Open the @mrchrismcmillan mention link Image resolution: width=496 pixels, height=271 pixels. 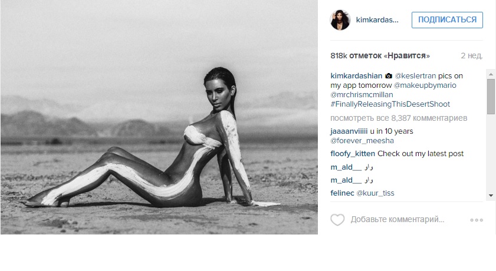pos(362,95)
